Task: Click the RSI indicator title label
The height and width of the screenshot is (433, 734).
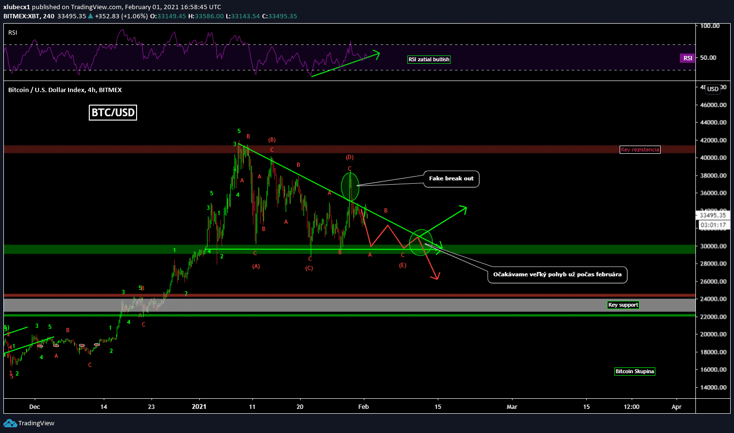Action: tap(13, 33)
